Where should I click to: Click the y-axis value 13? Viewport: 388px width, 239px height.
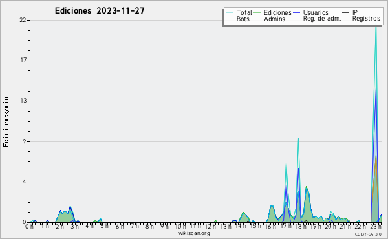tap(23, 101)
